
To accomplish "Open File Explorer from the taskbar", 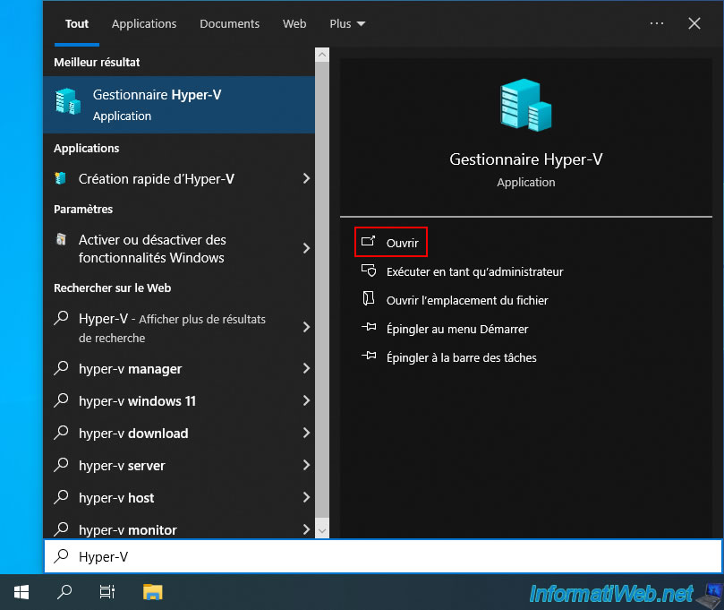I will pyautogui.click(x=152, y=592).
